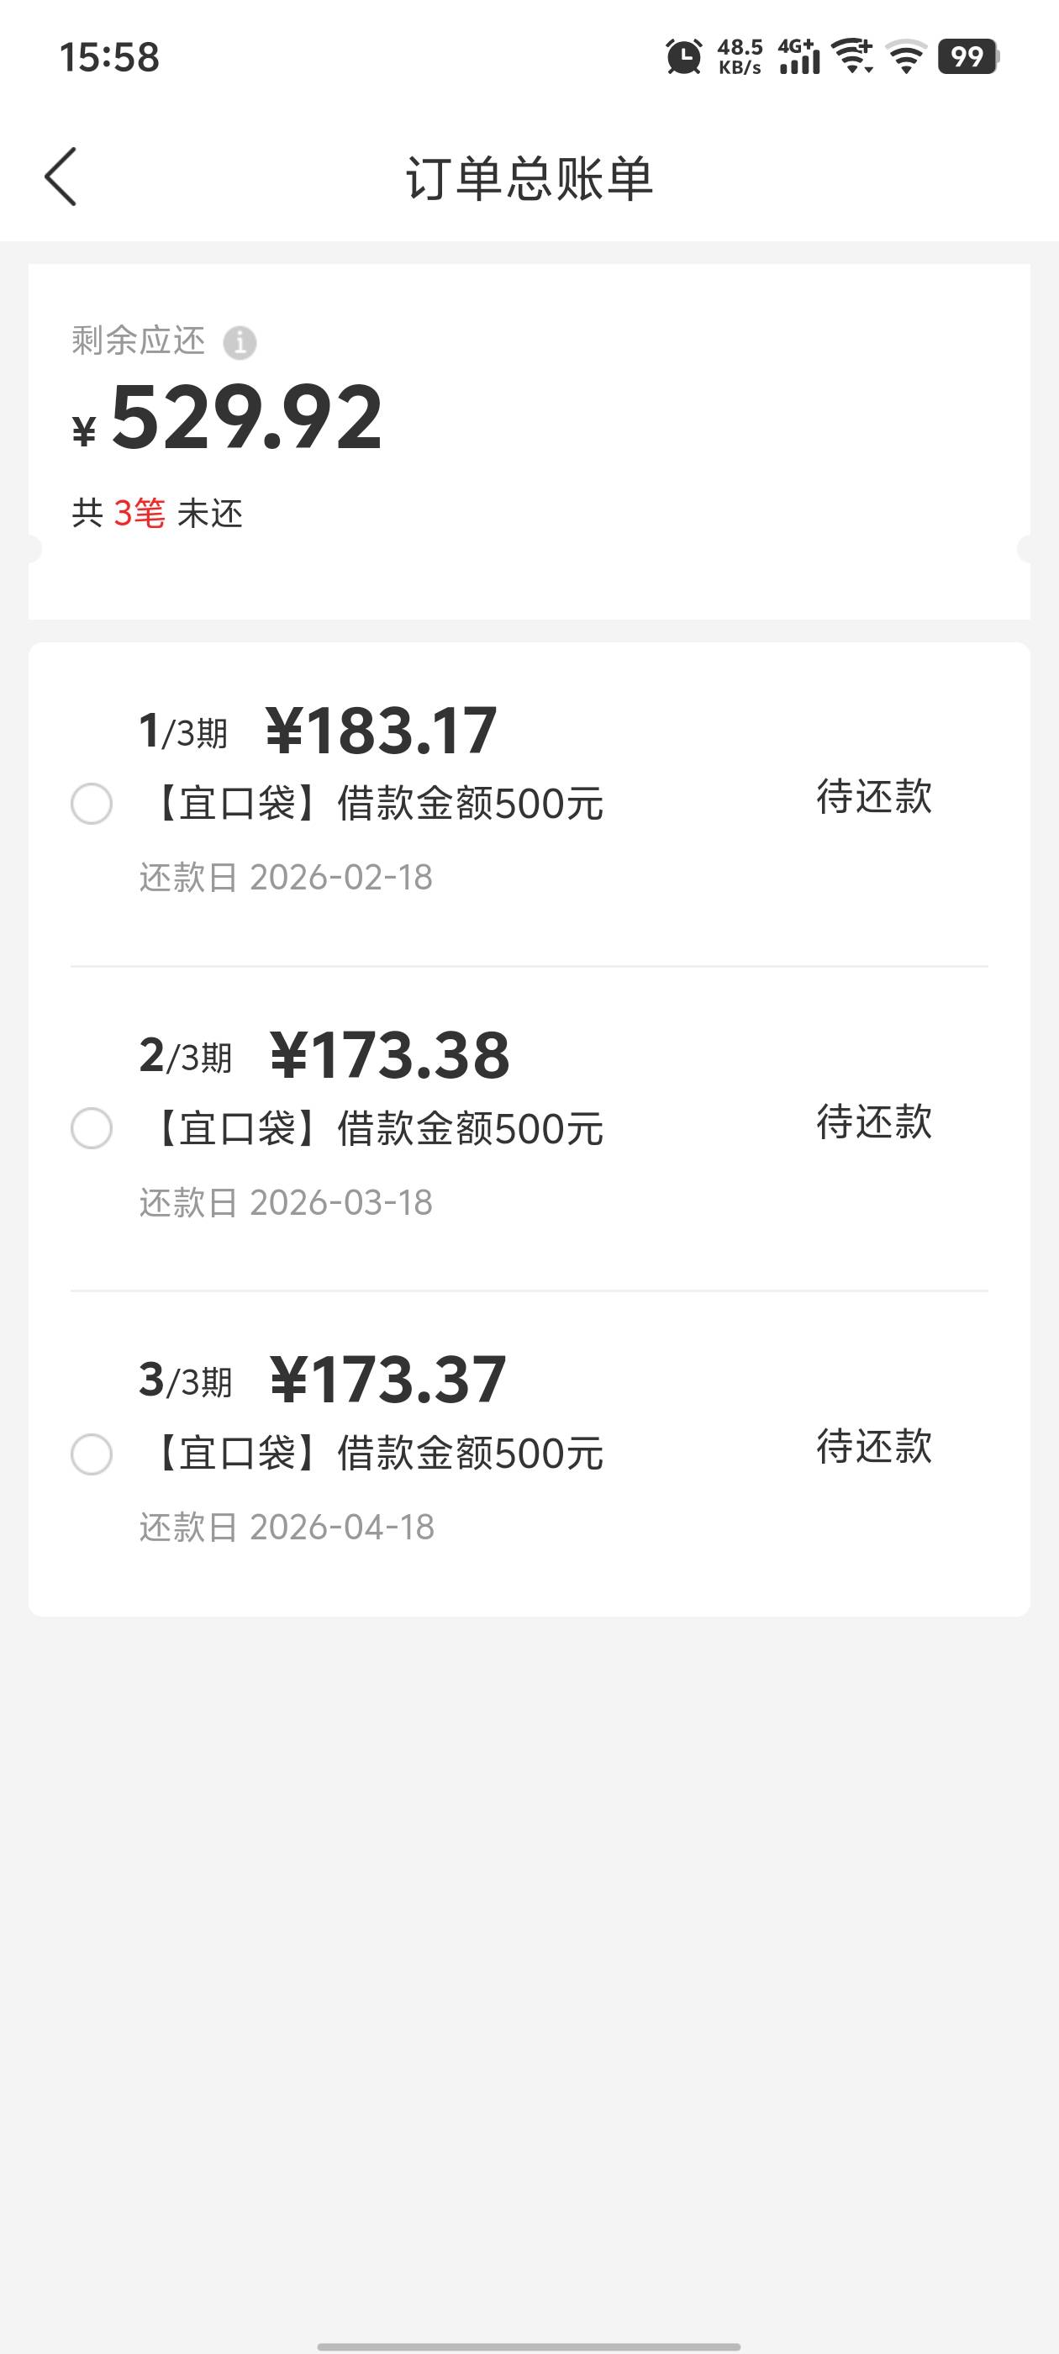Viewport: 1059px width, 2354px height.
Task: Tap the alarm clock status icon
Action: click(x=683, y=57)
